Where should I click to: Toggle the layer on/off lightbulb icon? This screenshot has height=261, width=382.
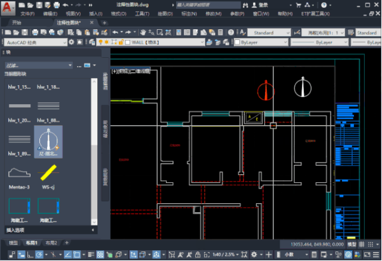pyautogui.click(x=100, y=42)
